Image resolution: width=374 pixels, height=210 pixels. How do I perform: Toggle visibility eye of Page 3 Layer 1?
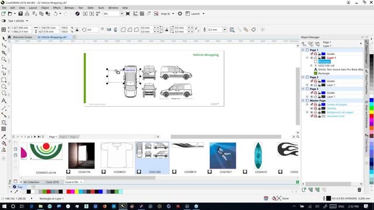(x=311, y=97)
